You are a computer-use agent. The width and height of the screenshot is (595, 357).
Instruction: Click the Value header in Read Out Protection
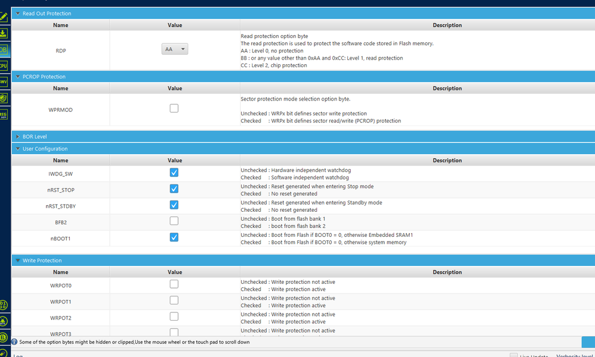[175, 25]
